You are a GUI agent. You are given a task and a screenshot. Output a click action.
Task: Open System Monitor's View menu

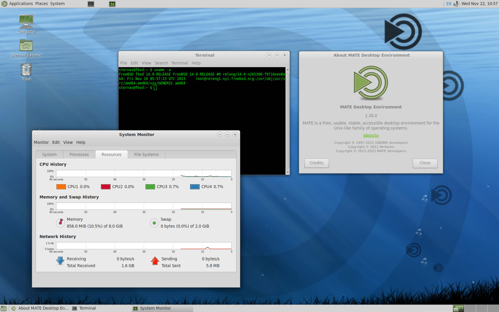[x=68, y=142]
